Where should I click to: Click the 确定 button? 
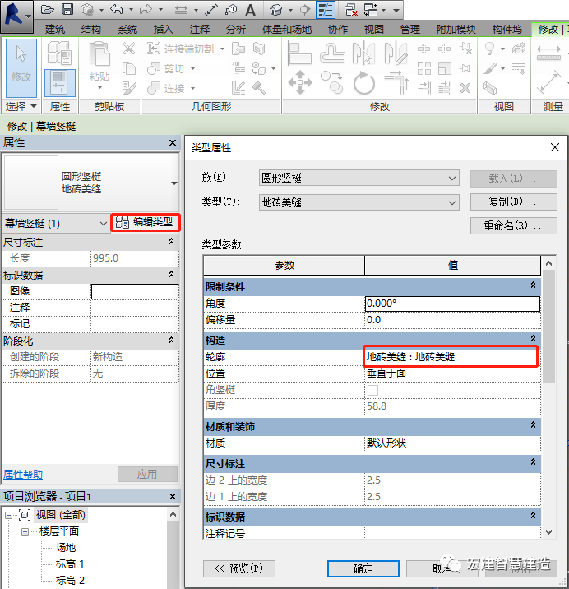pos(363,568)
